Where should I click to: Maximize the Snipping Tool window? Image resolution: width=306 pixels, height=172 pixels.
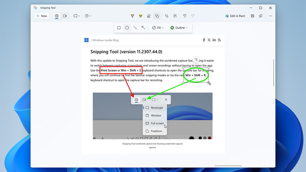click(261, 8)
